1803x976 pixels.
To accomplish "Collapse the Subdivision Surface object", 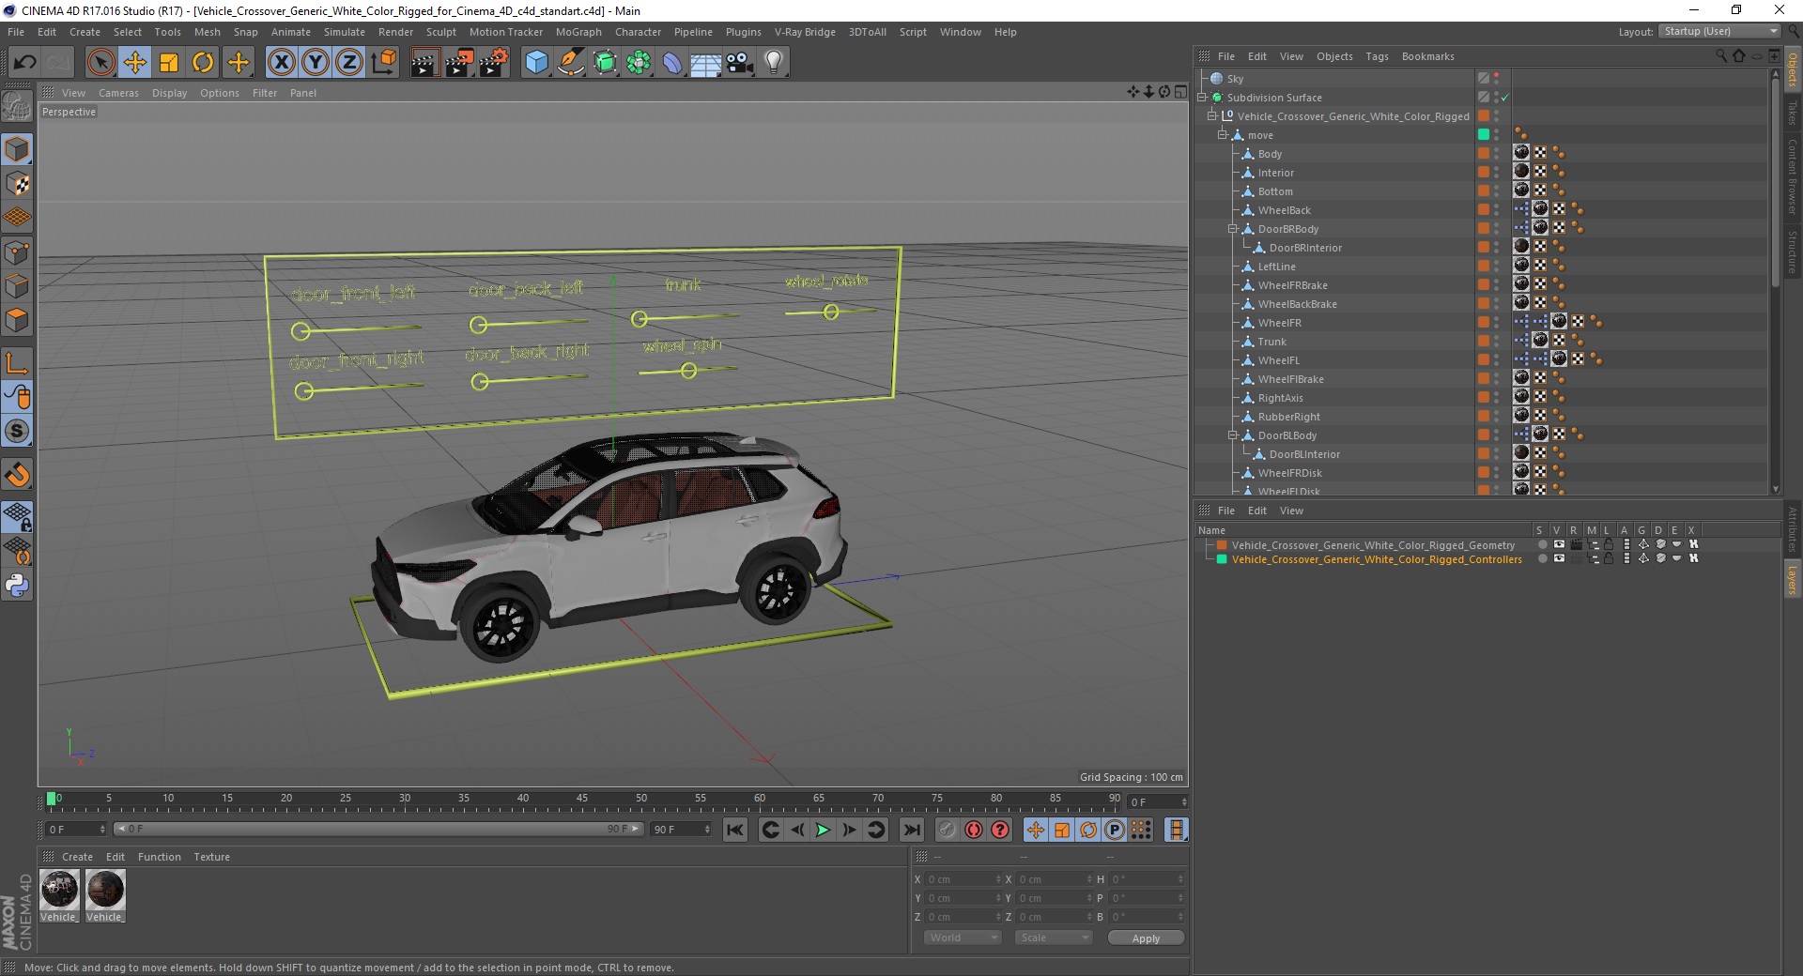I will coord(1202,97).
